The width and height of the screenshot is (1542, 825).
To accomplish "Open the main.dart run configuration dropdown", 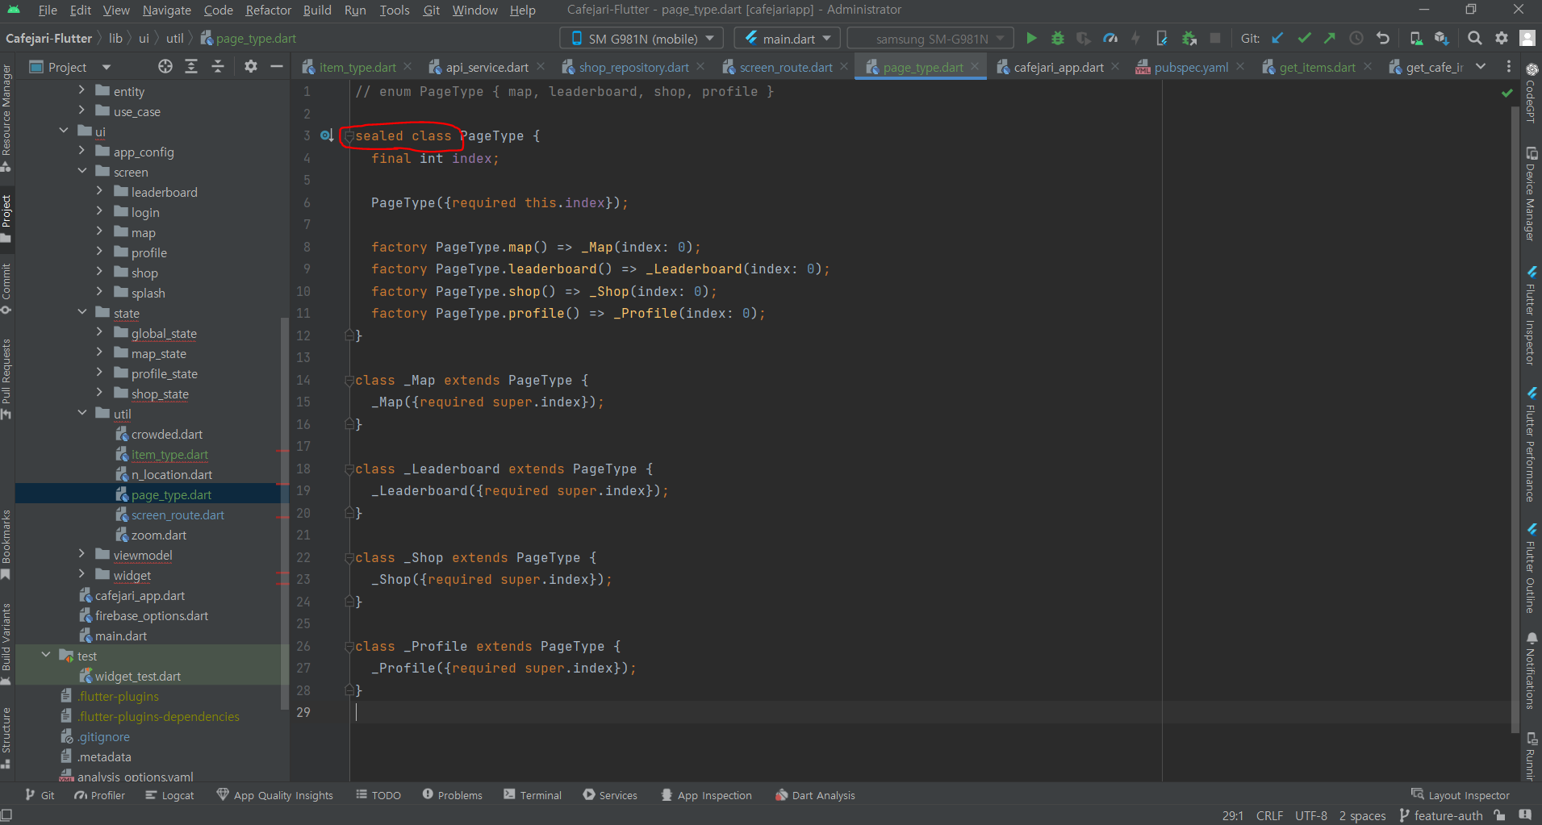I will point(787,38).
